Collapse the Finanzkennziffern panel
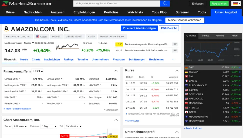This screenshot has width=243, height=138. tap(116, 71)
